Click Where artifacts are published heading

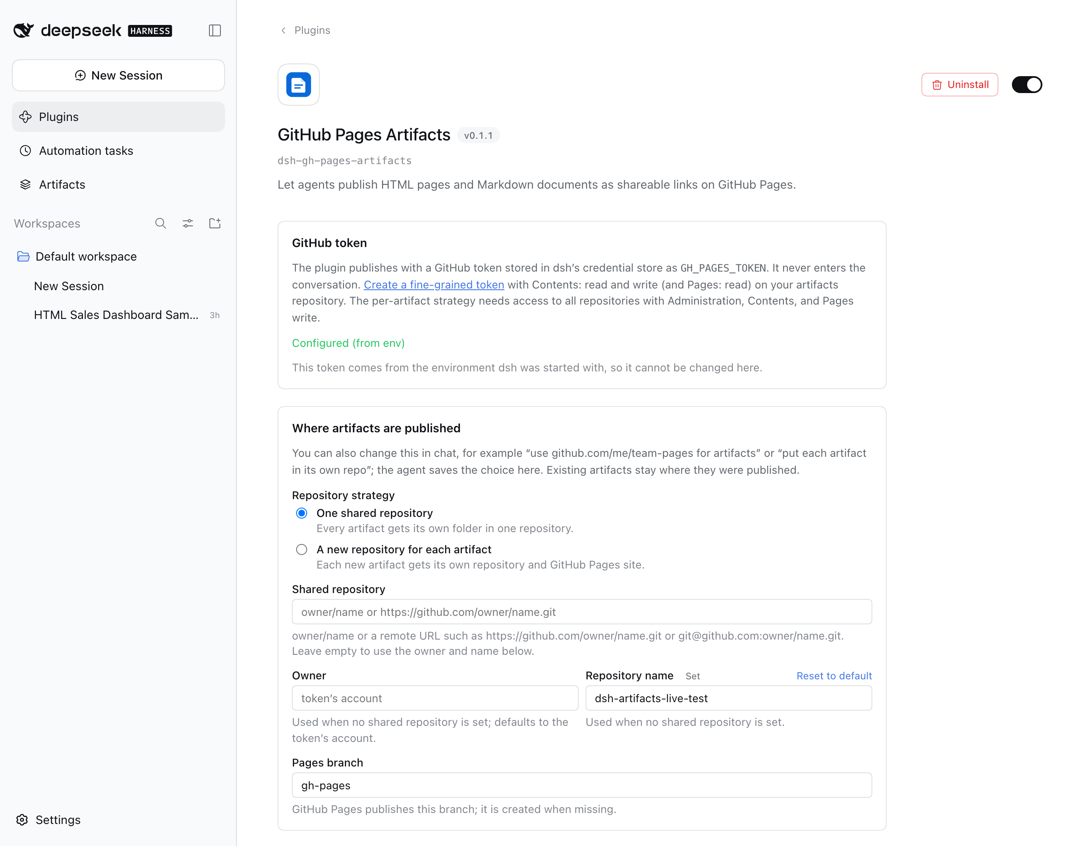[377, 428]
